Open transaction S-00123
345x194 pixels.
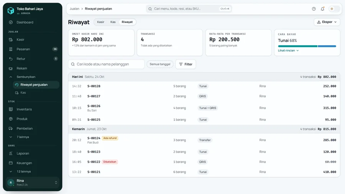point(204,152)
